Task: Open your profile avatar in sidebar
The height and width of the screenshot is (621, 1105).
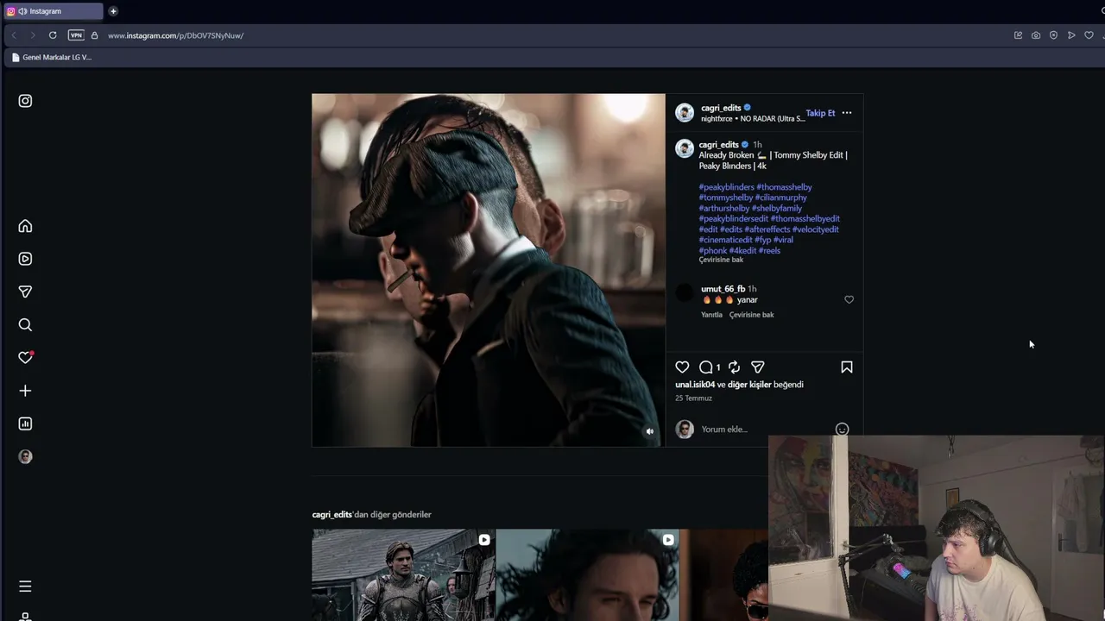Action: 25,457
